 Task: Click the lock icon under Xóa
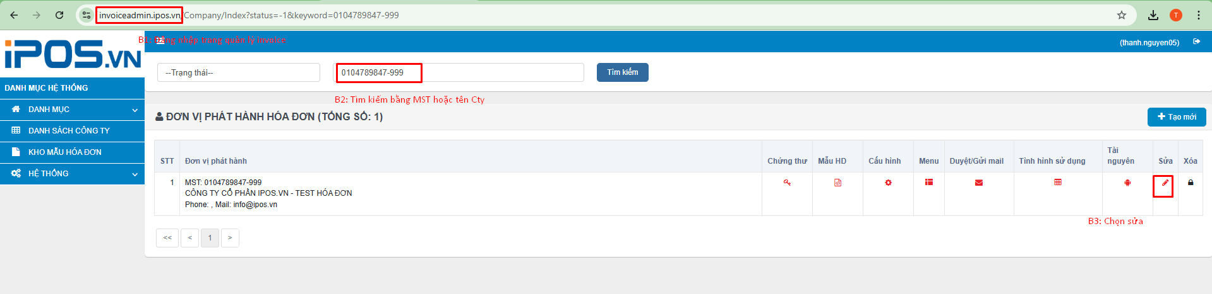click(1191, 183)
